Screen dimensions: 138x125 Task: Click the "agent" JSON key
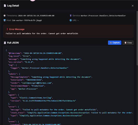point(12,95)
